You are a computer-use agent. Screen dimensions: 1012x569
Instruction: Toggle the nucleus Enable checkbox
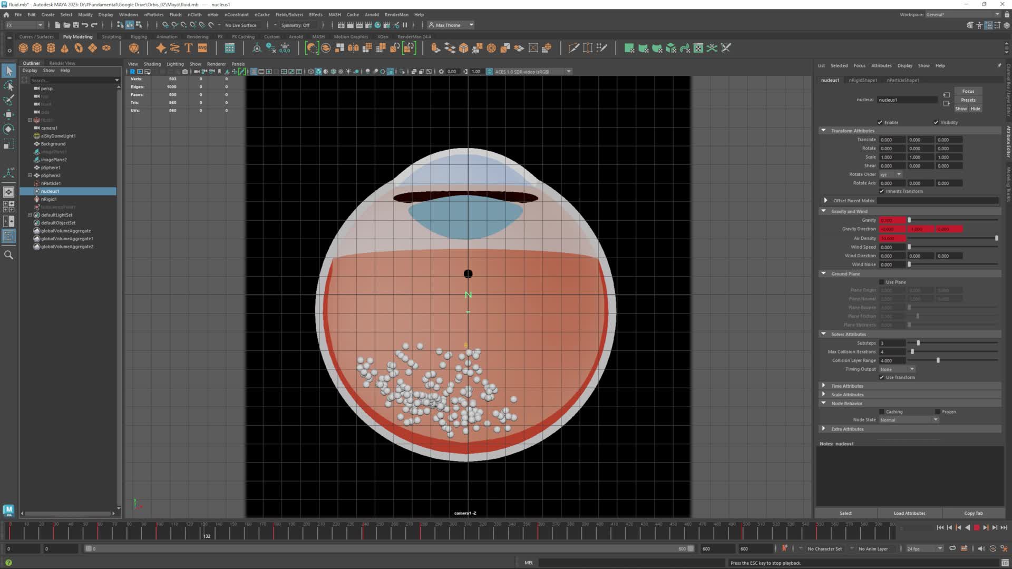pyautogui.click(x=880, y=122)
